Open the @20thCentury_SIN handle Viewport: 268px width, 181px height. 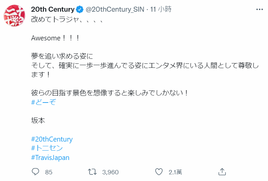click(x=115, y=9)
